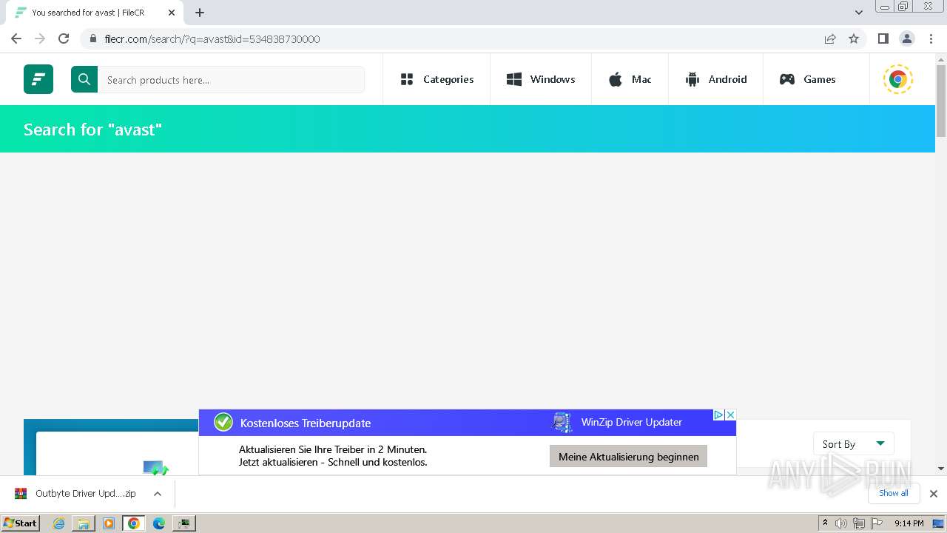Image resolution: width=947 pixels, height=533 pixels.
Task: Close the FileCR search tab
Action: pos(172,13)
